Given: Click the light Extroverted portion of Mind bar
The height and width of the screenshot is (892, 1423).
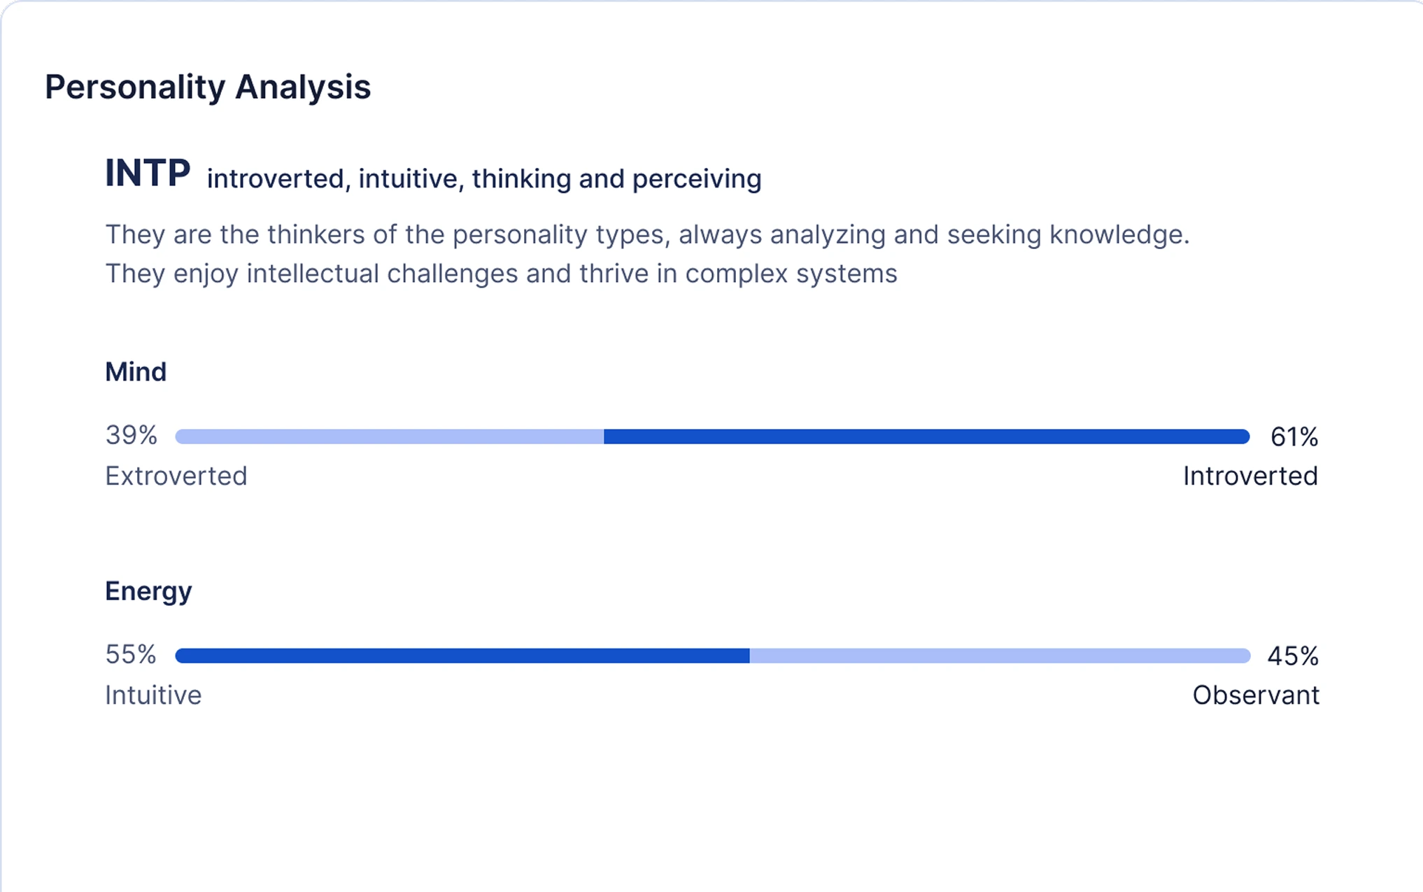Looking at the screenshot, I should [390, 437].
